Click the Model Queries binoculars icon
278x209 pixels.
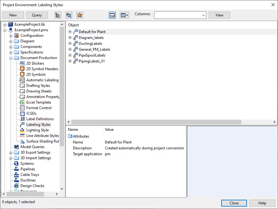(x=16, y=147)
